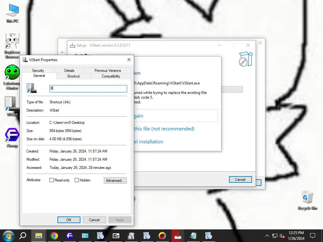Click the Setup installation progress bar
Screen dimensions: 323x242
pos(232,89)
